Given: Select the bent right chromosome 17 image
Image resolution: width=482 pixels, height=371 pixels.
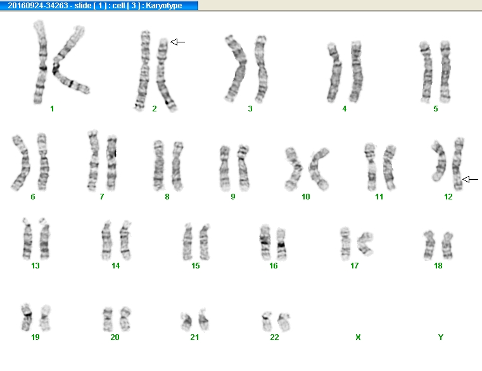Looking at the screenshot, I should pos(365,244).
